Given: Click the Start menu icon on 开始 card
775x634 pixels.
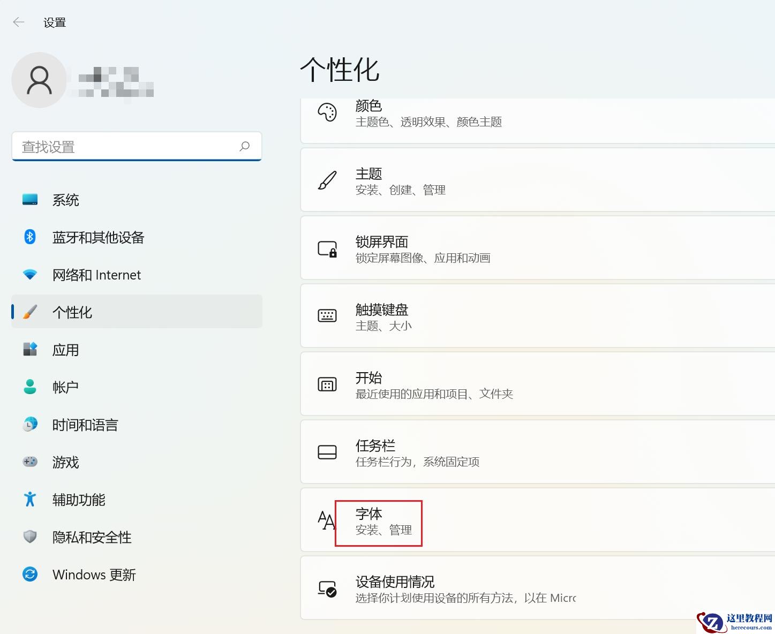Looking at the screenshot, I should [328, 384].
